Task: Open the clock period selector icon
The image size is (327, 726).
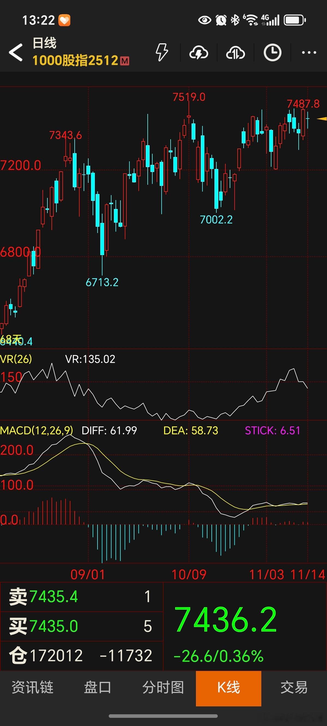Action: pyautogui.click(x=272, y=52)
